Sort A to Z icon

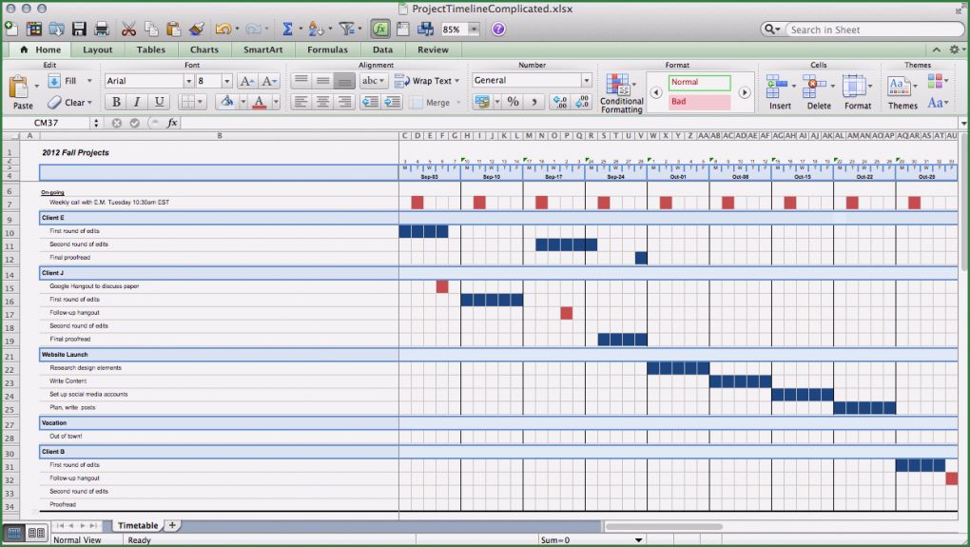click(x=316, y=29)
